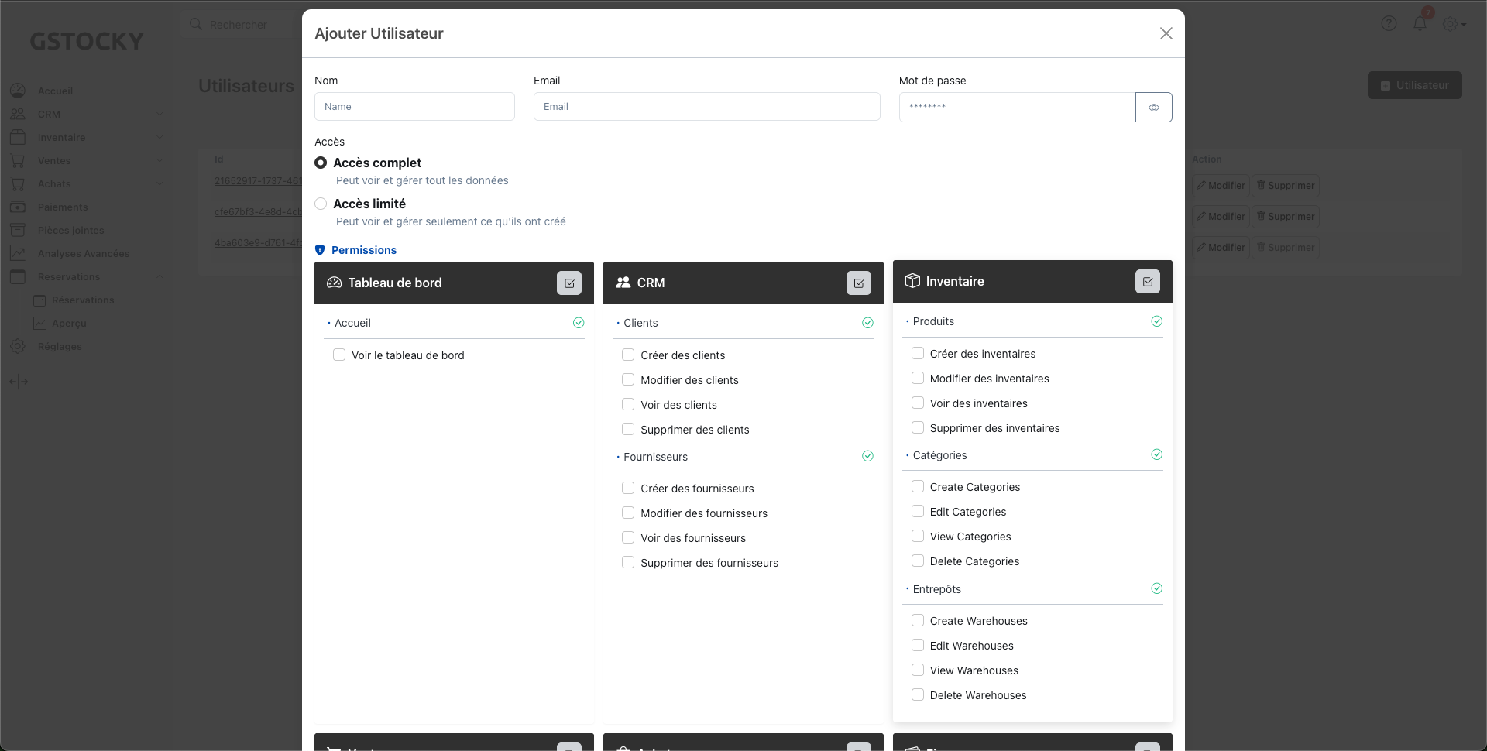This screenshot has height=751, width=1487.
Task: Click the Rechercher search field
Action: [248, 24]
